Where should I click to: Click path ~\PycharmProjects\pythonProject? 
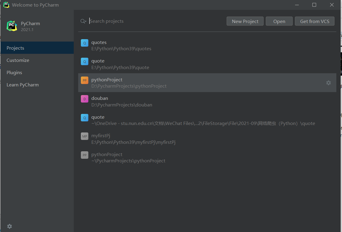point(128,161)
